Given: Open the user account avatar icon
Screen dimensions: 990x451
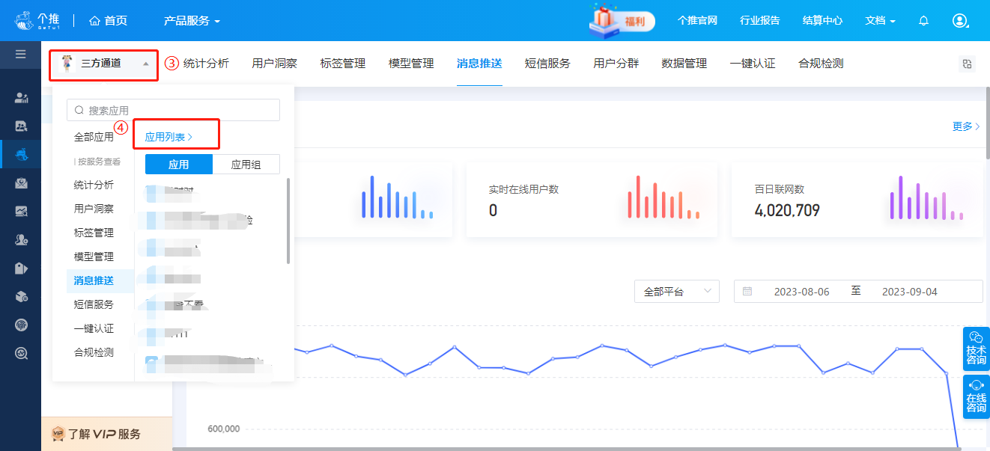Looking at the screenshot, I should [960, 21].
